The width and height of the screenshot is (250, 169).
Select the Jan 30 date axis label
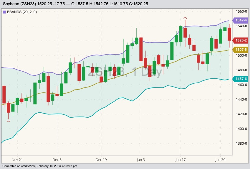220,160
